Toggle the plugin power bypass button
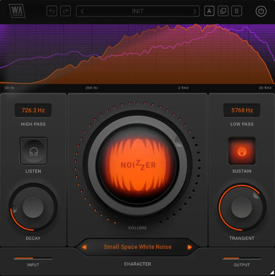The height and width of the screenshot is (276, 275). [261, 11]
